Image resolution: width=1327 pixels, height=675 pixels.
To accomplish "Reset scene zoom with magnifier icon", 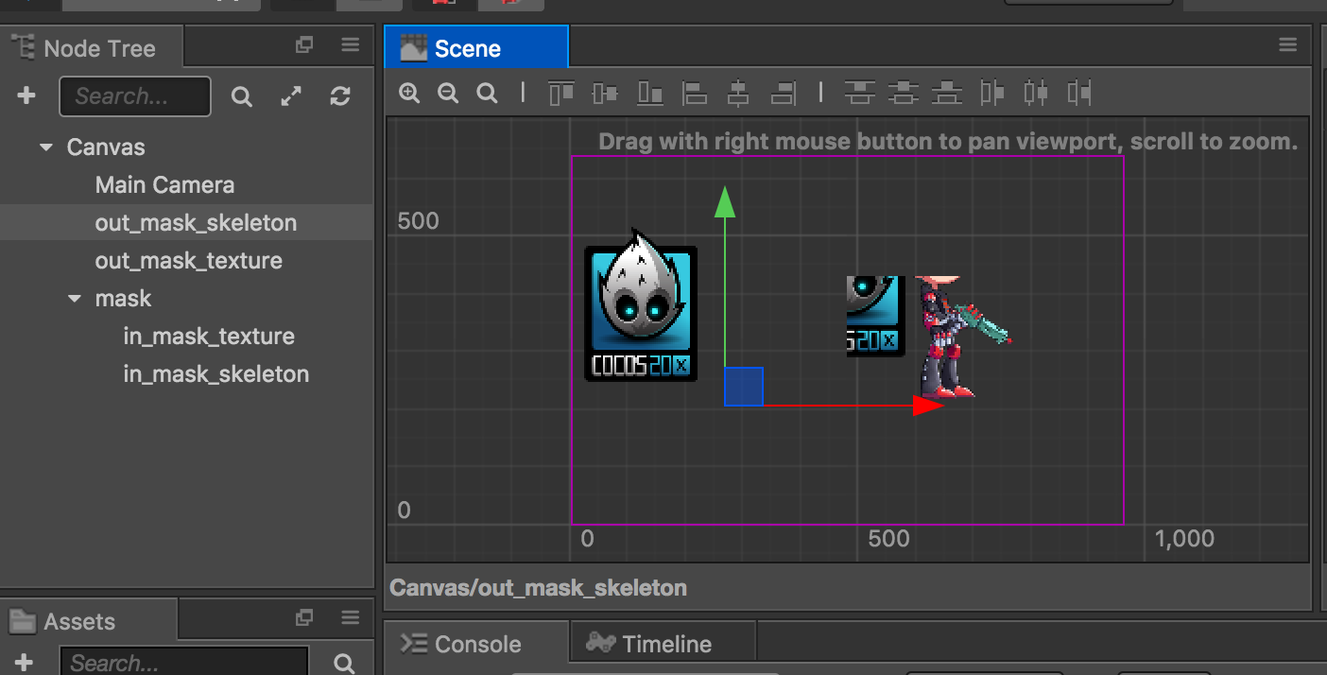I will pos(487,93).
